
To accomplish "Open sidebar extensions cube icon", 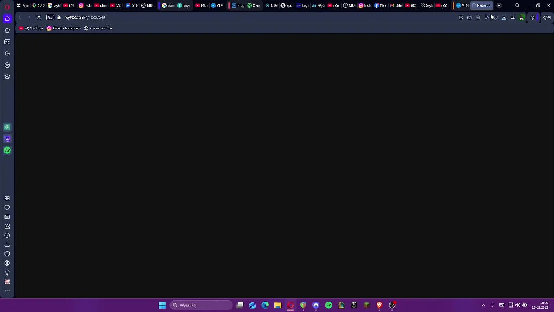I will pos(7,254).
